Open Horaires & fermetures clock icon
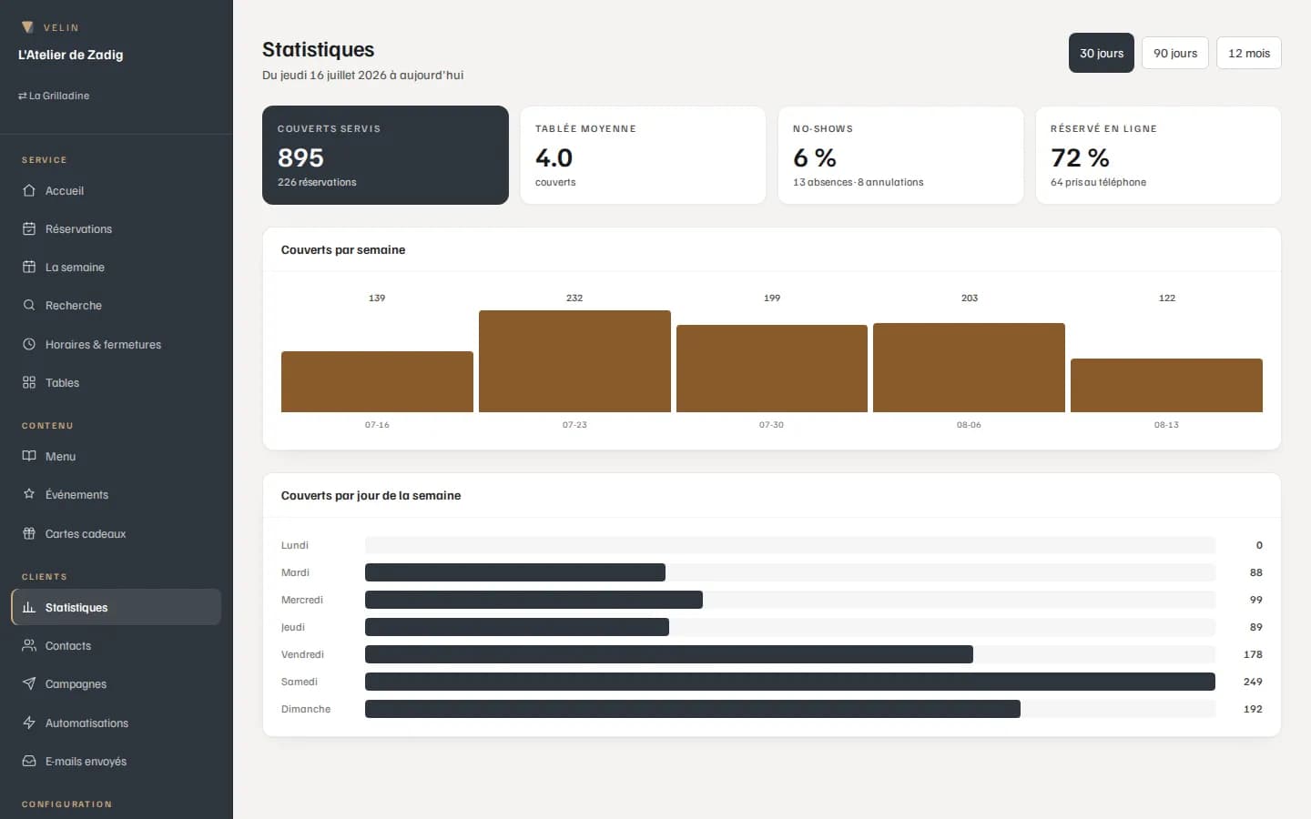Screen dimensions: 1311x819 click(29, 345)
